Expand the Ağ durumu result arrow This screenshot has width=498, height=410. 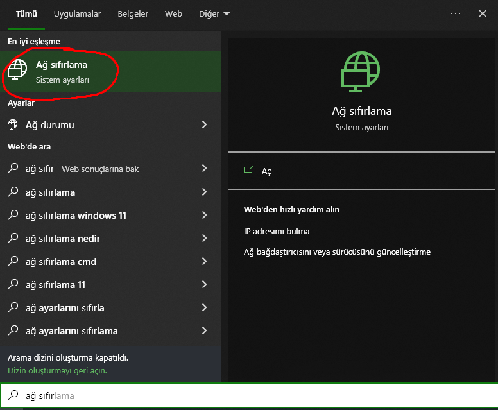205,125
